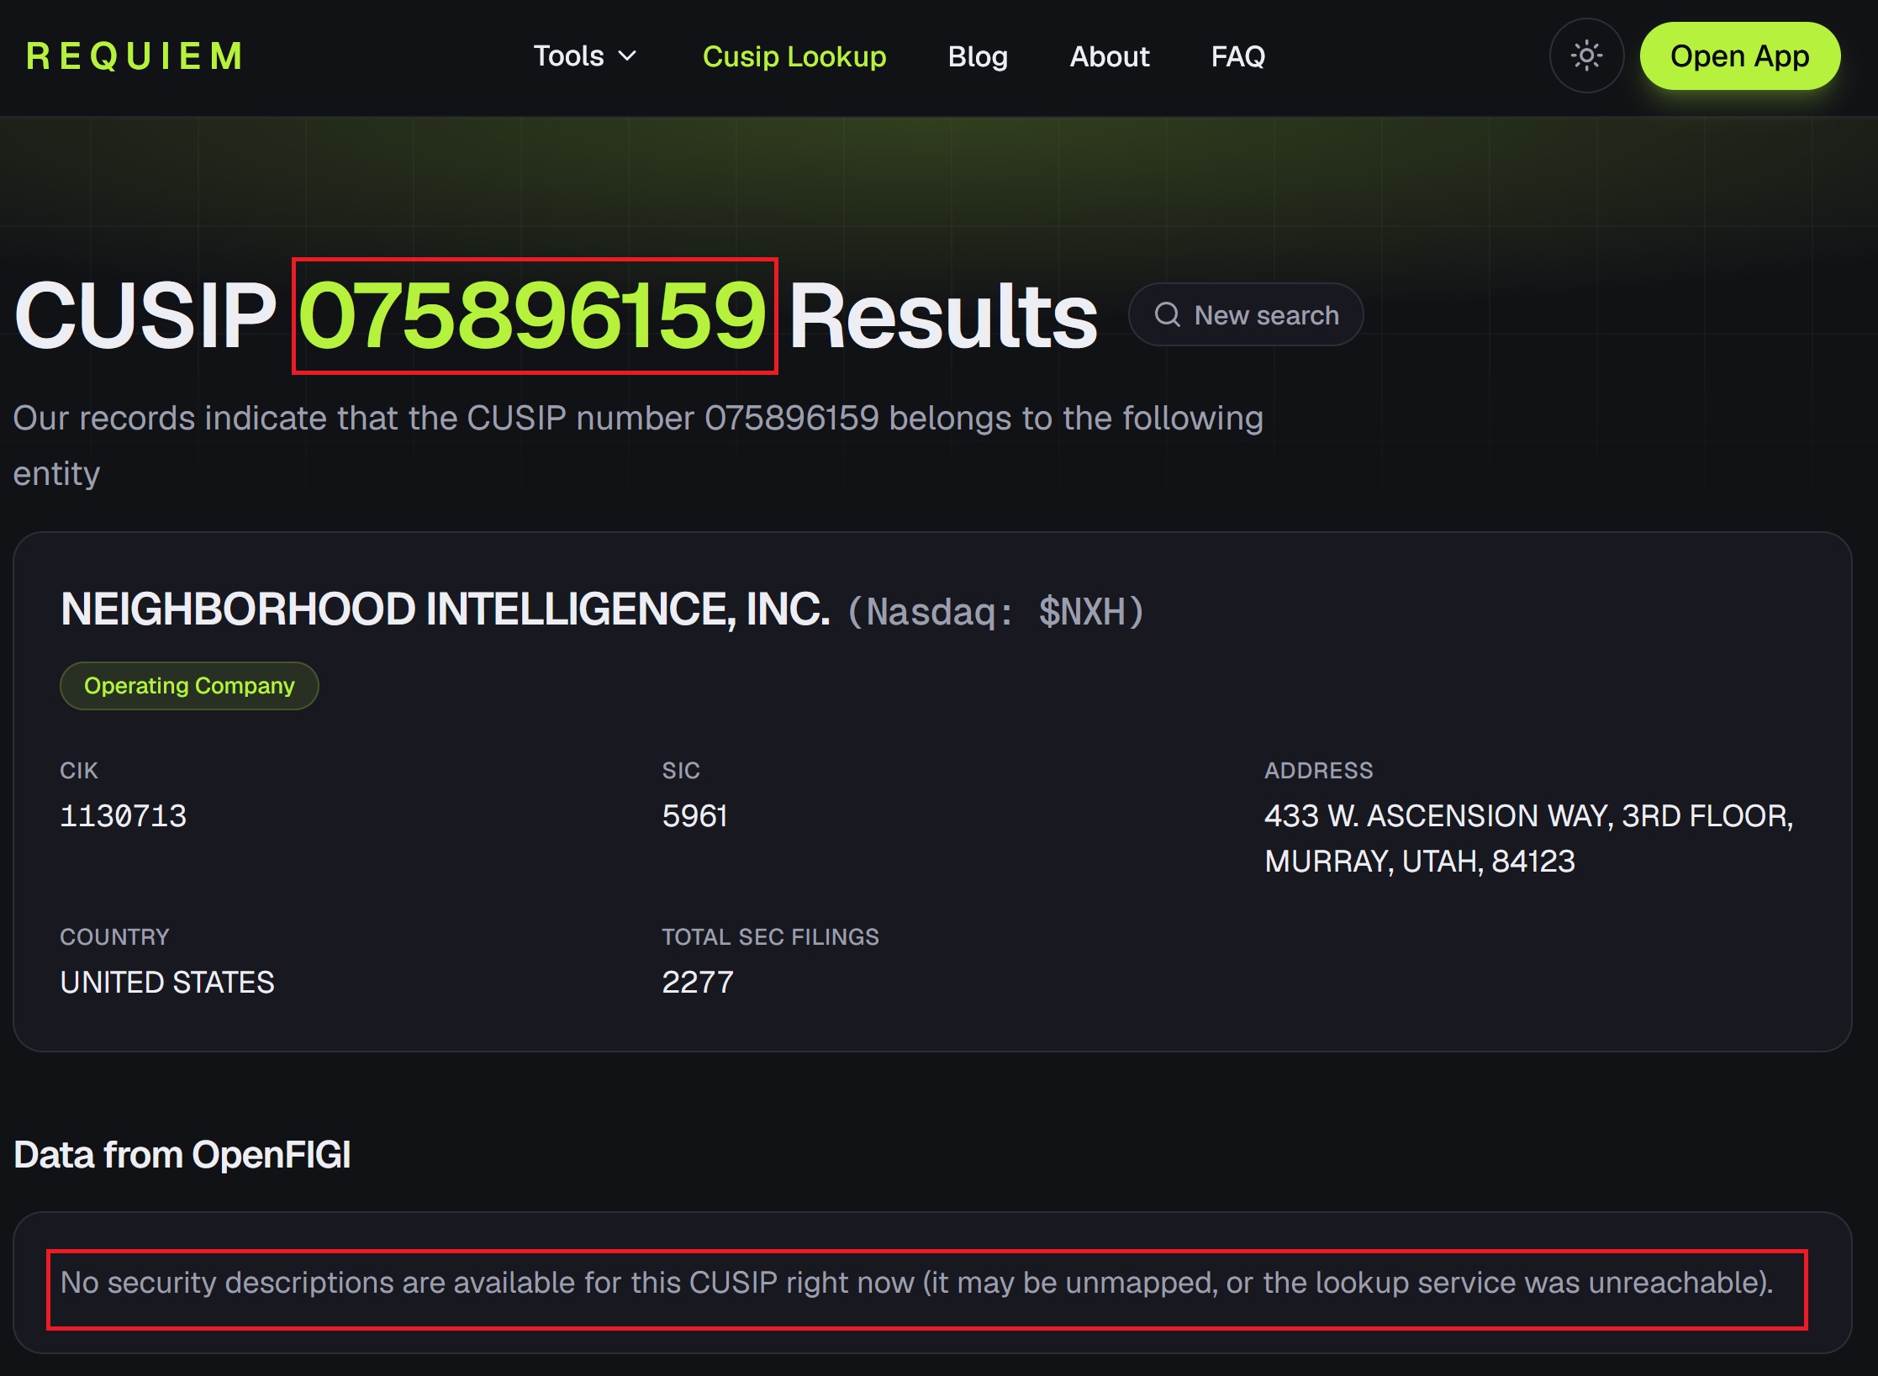1878x1376 pixels.
Task: Select CUSIP number 075896159 in heading
Action: pyautogui.click(x=533, y=315)
